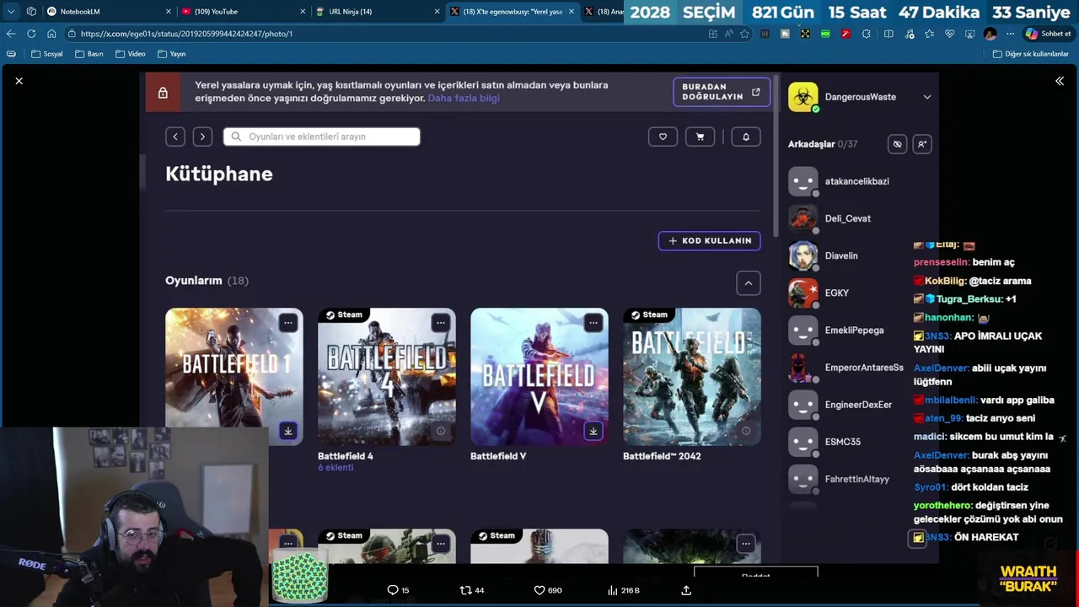The width and height of the screenshot is (1079, 607).
Task: Open Battlefield 1 more options menu
Action: (288, 323)
